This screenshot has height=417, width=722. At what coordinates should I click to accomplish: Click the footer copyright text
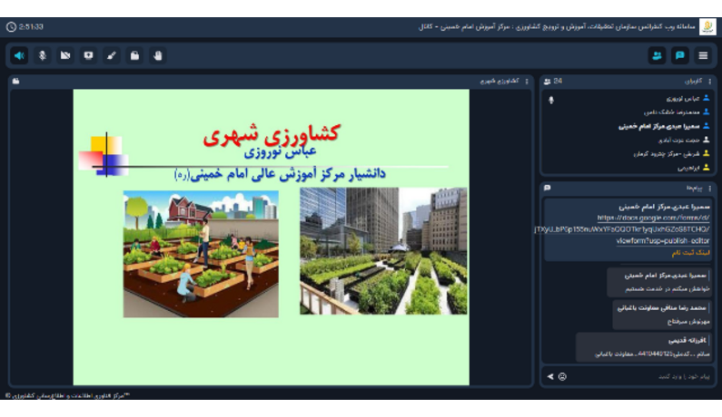(68, 395)
